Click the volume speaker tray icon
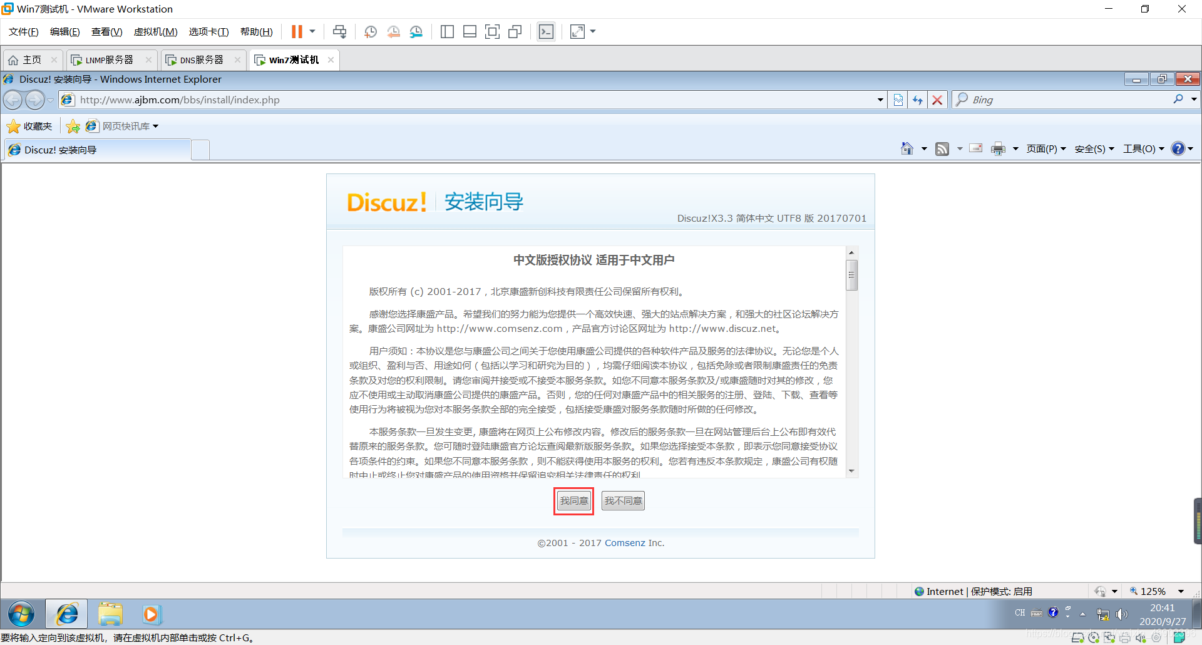This screenshot has height=645, width=1202. coord(1121,614)
